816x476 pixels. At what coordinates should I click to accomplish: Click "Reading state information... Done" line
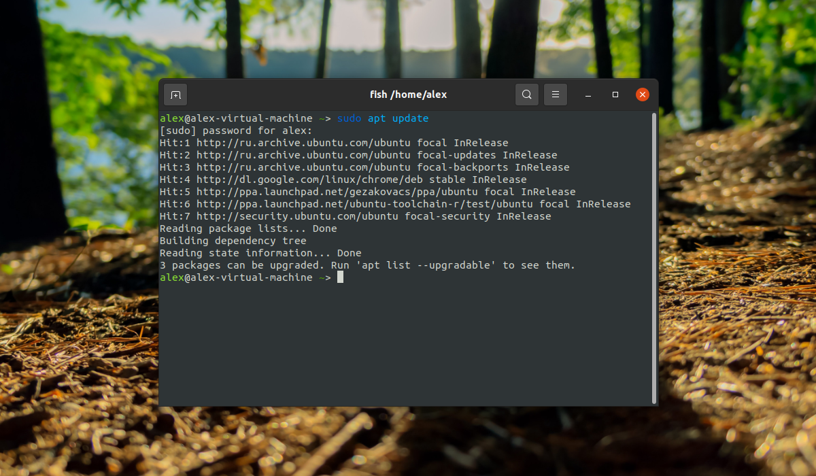coord(260,253)
